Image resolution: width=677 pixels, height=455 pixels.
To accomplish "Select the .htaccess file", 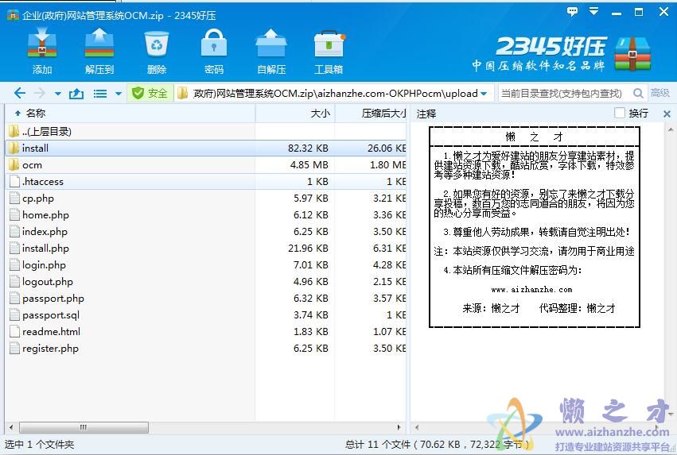I will (x=205, y=181).
